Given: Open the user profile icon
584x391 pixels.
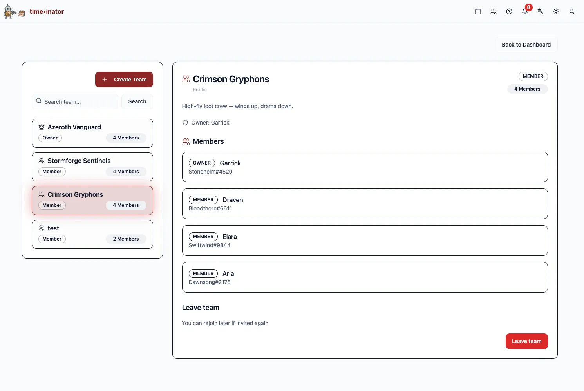Looking at the screenshot, I should [571, 12].
